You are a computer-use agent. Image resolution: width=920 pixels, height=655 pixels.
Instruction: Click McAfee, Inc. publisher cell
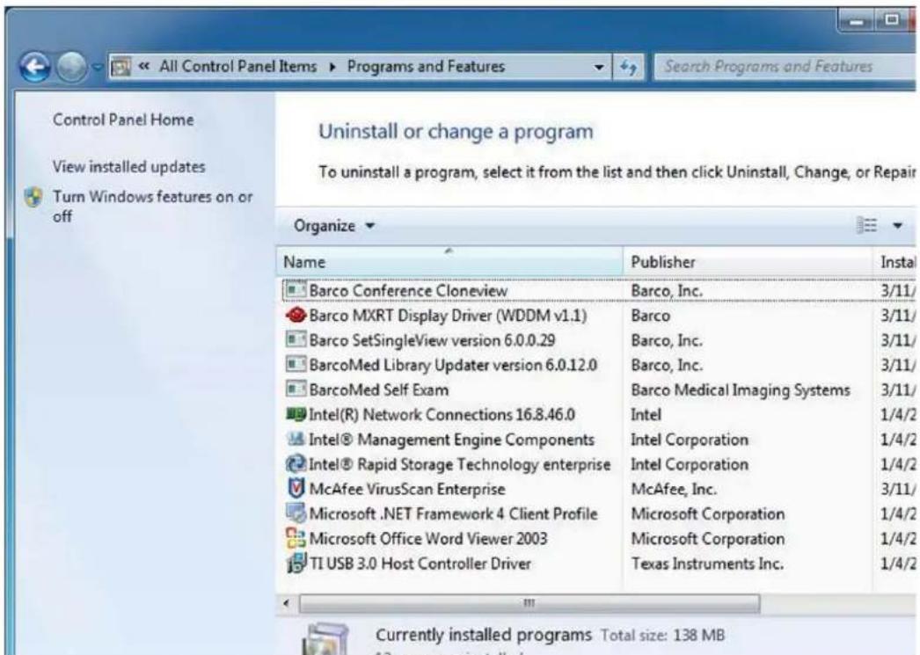[674, 489]
